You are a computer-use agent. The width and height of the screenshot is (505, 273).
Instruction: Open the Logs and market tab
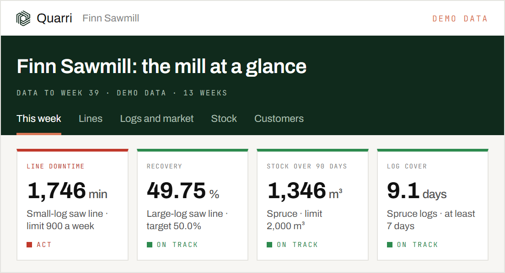(157, 119)
